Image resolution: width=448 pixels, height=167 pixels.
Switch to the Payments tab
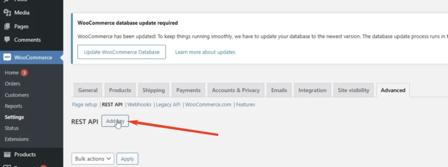(x=188, y=90)
